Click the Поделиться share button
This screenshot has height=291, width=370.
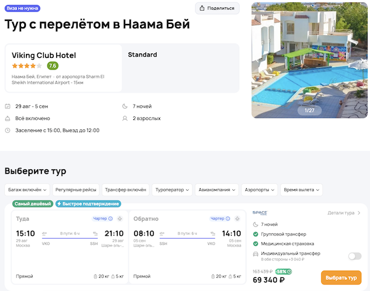pos(217,8)
